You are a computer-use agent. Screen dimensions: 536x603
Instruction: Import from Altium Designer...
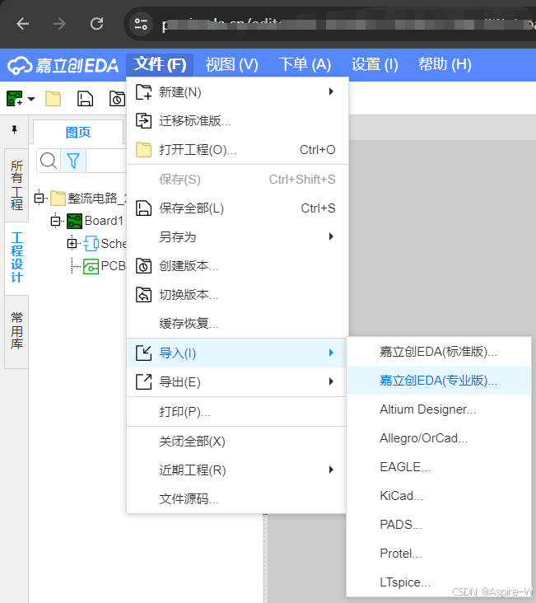click(439, 409)
